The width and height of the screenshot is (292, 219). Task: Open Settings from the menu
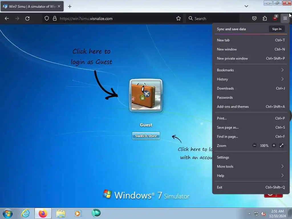coord(251,157)
